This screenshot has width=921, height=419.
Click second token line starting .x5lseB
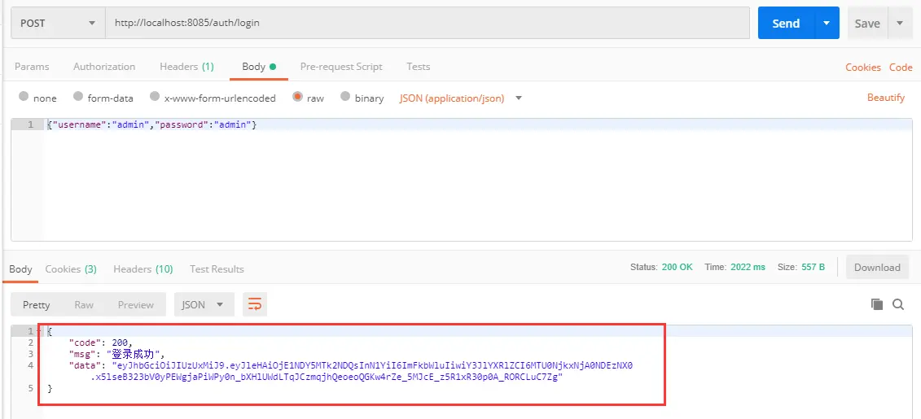point(327,378)
